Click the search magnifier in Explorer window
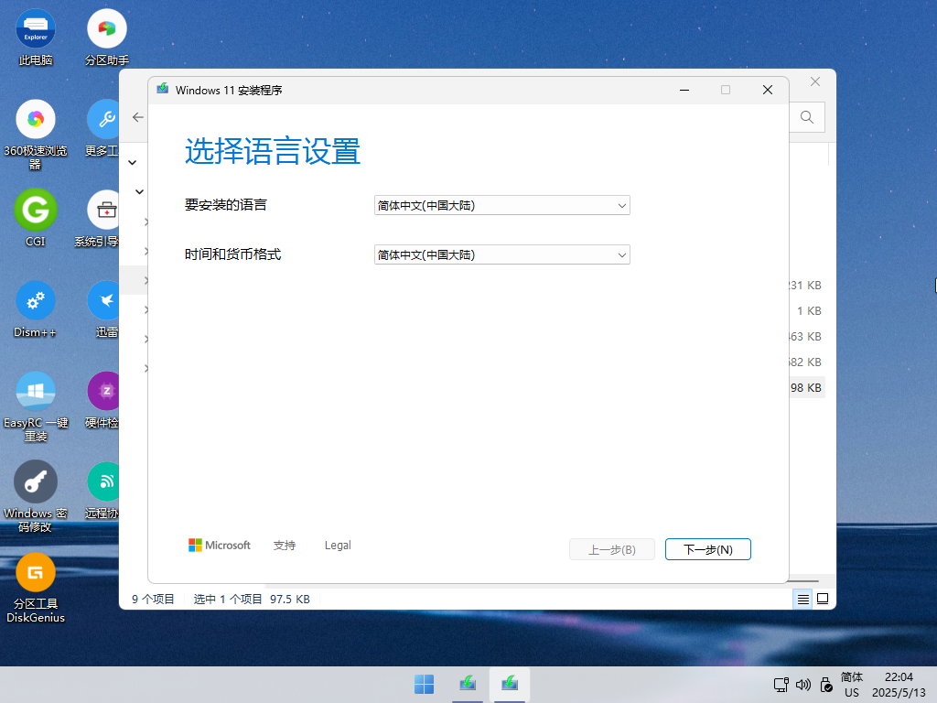This screenshot has width=937, height=703. [807, 117]
